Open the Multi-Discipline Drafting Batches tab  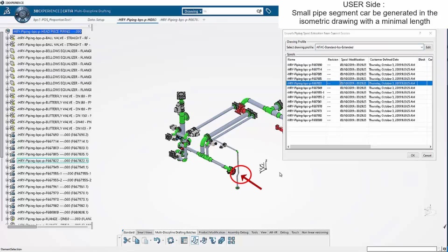coord(175,232)
